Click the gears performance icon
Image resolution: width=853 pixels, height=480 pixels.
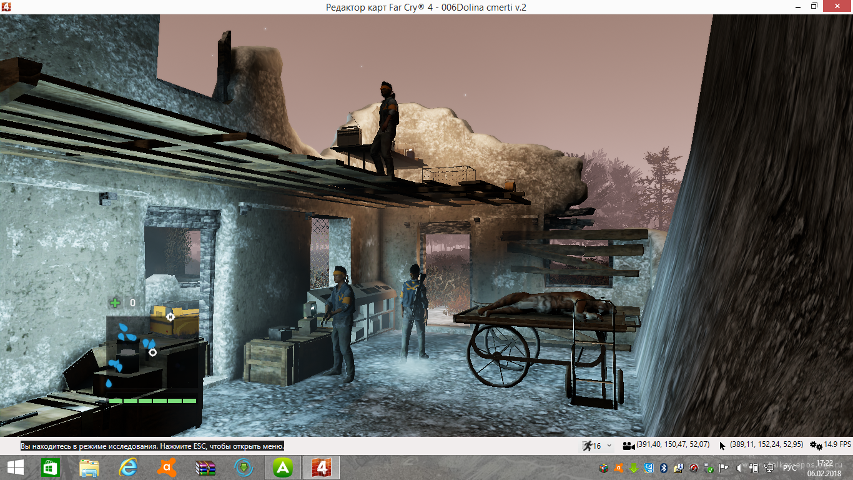coord(816,446)
